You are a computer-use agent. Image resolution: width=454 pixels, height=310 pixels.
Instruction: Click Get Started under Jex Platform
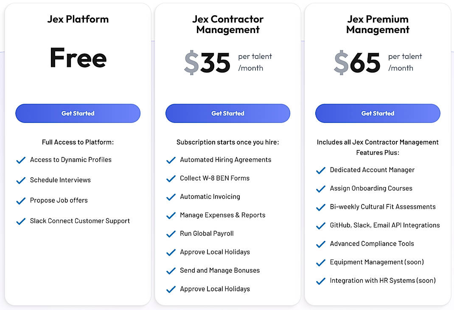(x=78, y=113)
